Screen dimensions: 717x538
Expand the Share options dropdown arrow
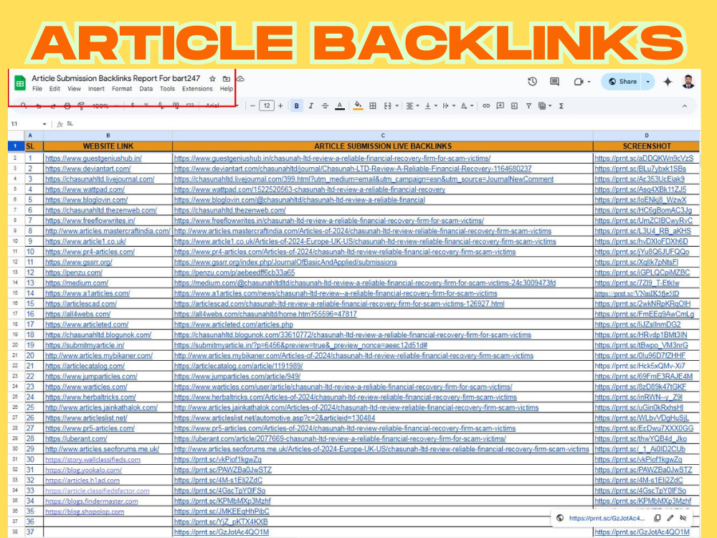(x=648, y=82)
